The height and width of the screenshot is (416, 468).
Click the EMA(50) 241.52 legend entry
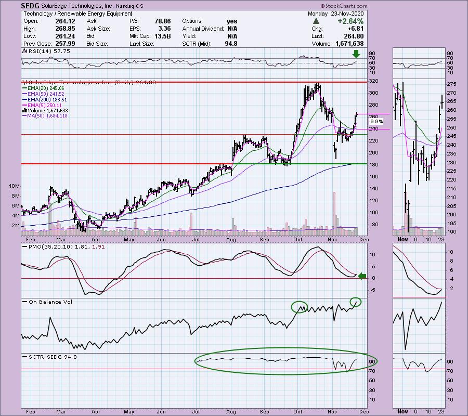pos(44,94)
